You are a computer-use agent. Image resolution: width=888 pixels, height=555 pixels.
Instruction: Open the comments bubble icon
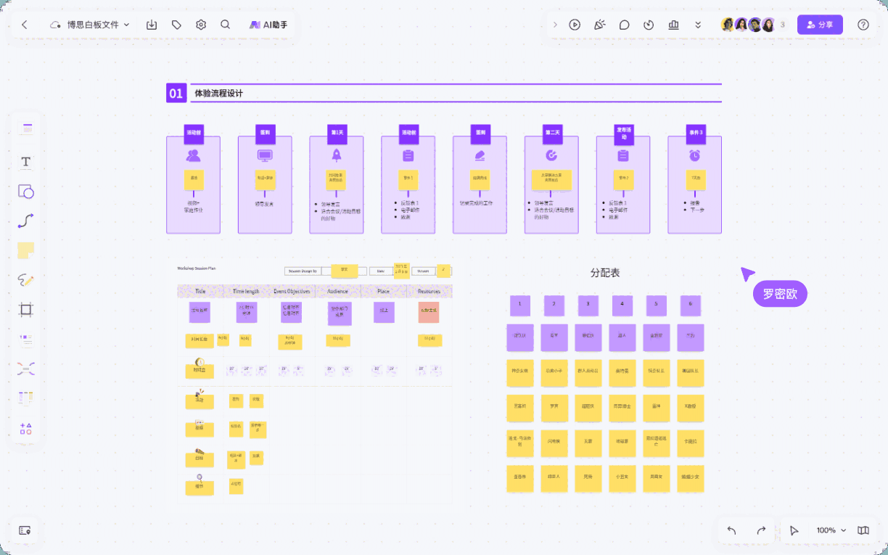pyautogui.click(x=624, y=24)
